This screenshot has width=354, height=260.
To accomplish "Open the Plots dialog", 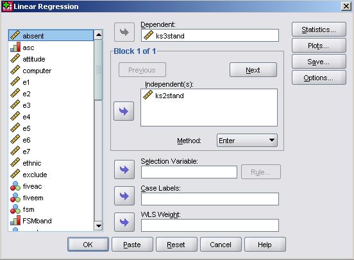I will click(319, 46).
